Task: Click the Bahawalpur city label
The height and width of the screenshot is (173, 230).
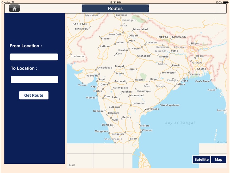Action: coord(82,29)
